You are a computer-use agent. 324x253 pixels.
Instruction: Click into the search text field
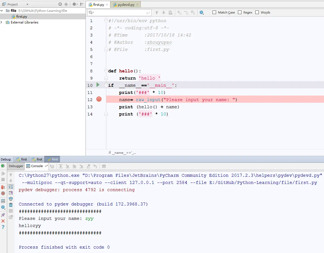[120, 12]
